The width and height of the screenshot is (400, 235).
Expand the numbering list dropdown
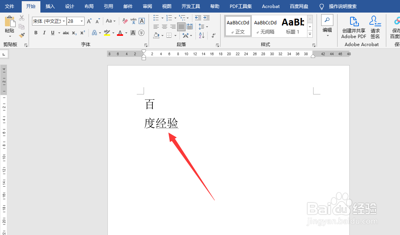(x=175, y=18)
